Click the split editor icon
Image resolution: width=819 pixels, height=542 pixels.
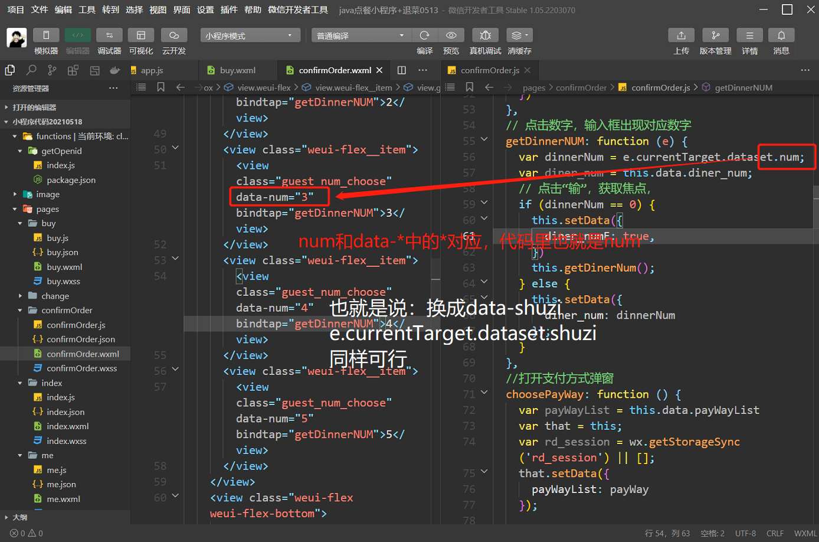coord(402,70)
